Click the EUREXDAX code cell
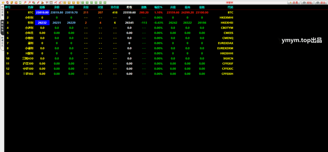328x152 pixels. point(226,43)
